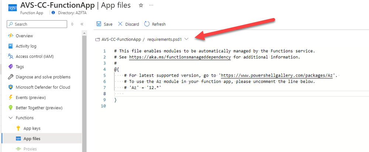The width and height of the screenshot is (369, 152).
Task: Click the purple Tags icon
Action: pyautogui.click(x=11, y=67)
